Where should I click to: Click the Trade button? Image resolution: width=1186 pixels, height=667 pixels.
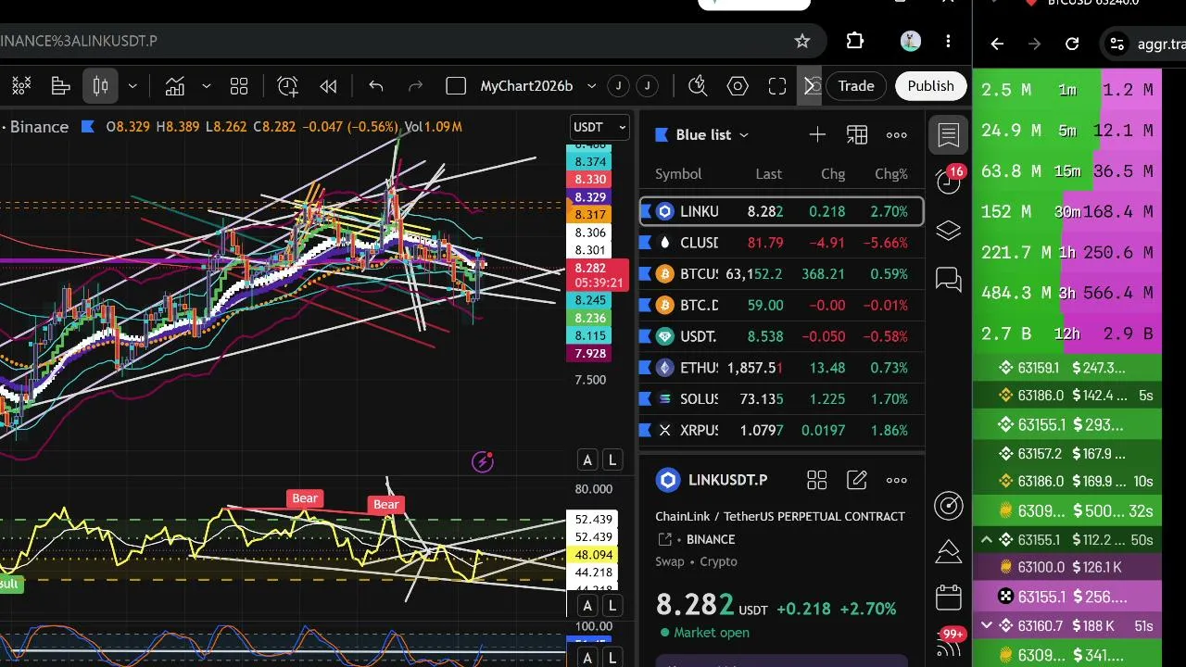856,86
